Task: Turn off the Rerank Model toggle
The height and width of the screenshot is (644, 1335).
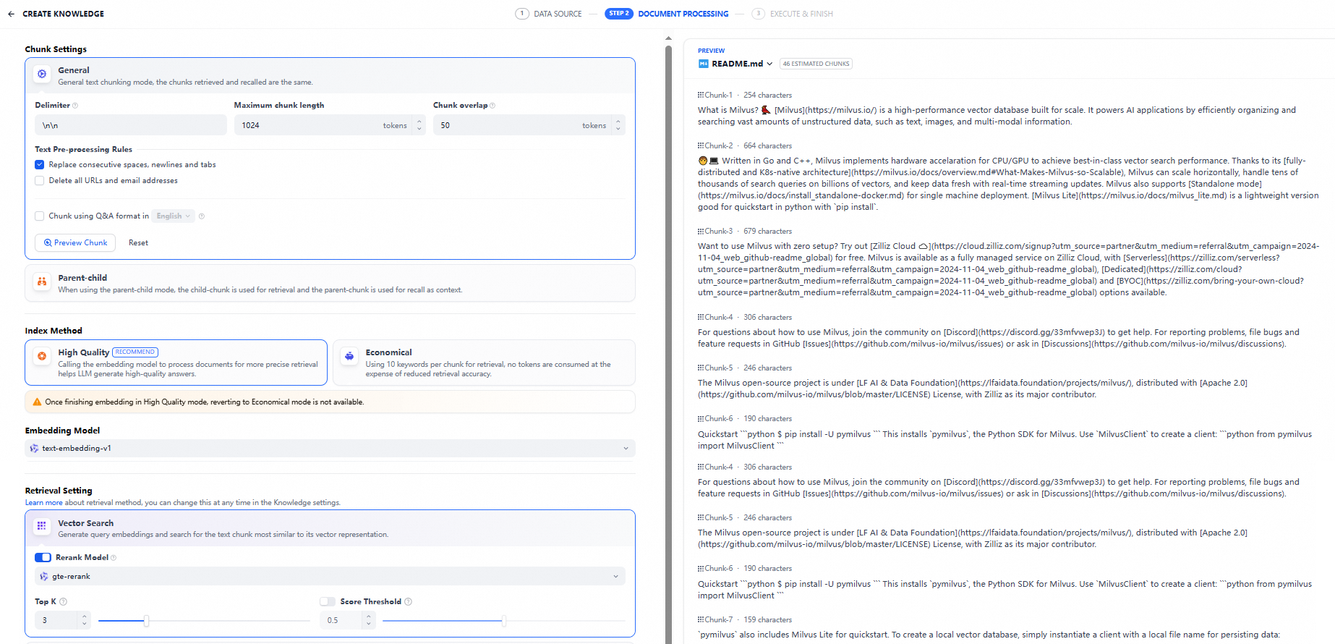Action: pos(43,558)
